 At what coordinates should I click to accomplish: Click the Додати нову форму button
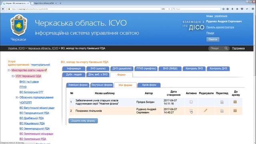[83, 121]
